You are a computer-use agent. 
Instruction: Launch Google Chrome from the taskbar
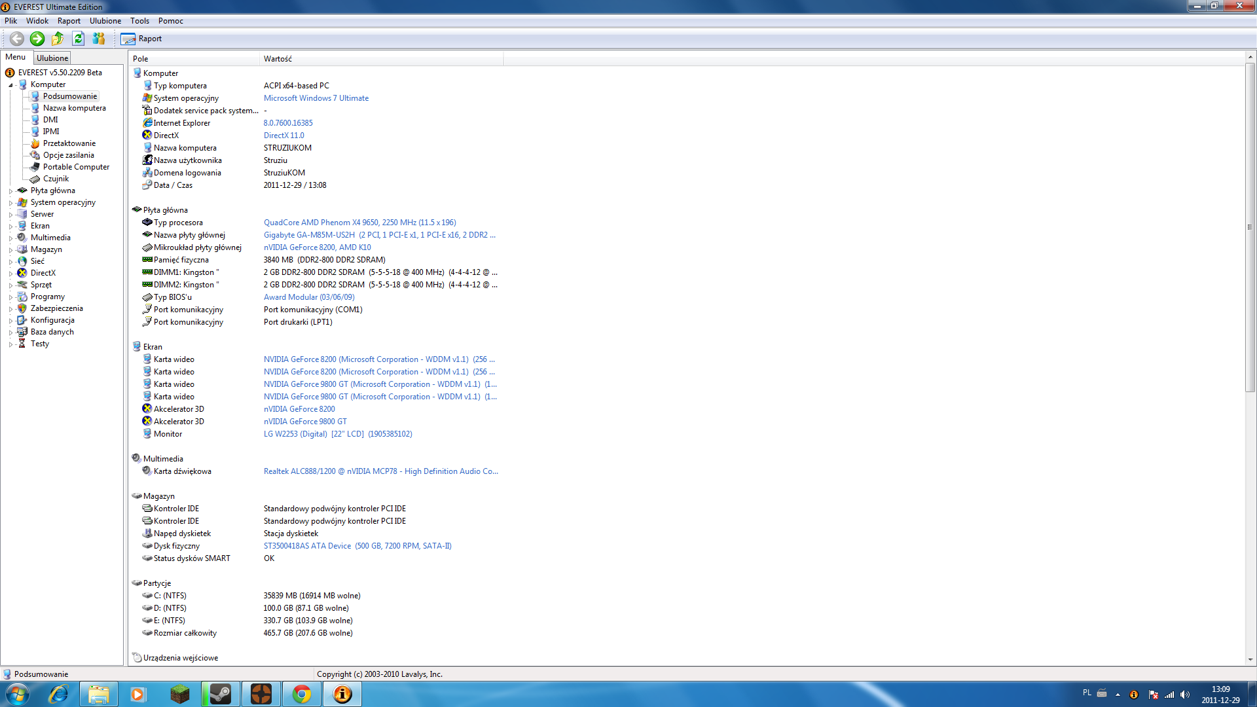coord(302,694)
